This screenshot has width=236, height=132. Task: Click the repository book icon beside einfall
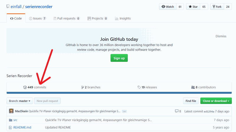click(8, 6)
